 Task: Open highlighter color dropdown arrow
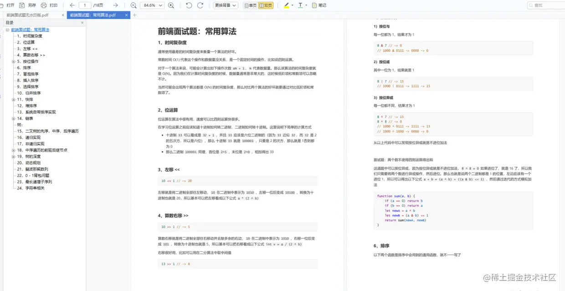coord(293,5)
